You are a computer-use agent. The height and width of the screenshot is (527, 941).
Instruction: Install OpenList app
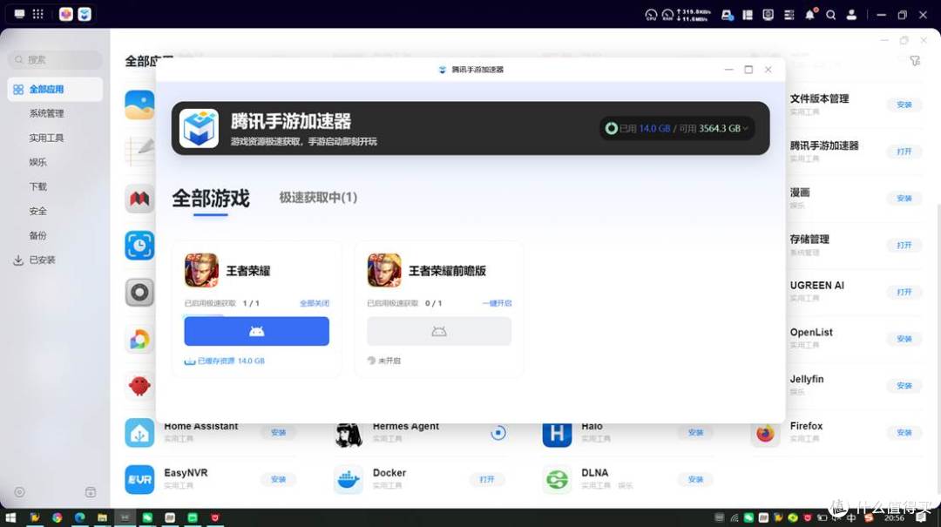(x=904, y=339)
